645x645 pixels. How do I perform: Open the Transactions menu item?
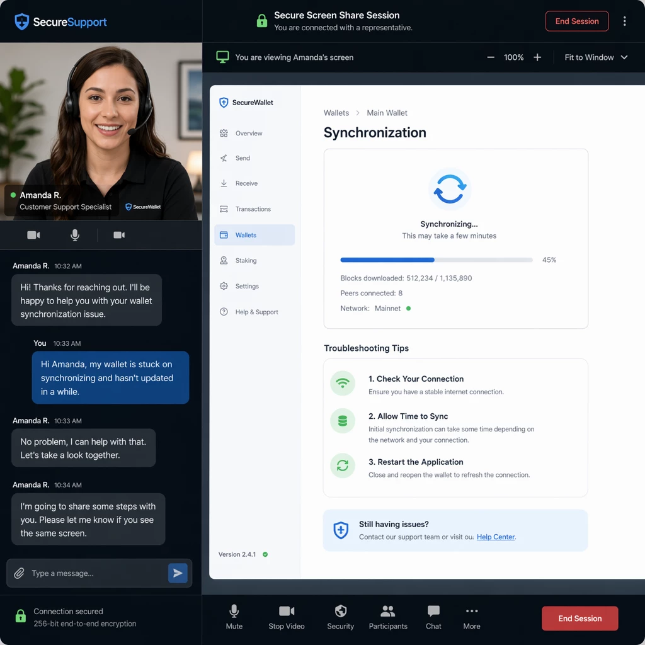254,209
